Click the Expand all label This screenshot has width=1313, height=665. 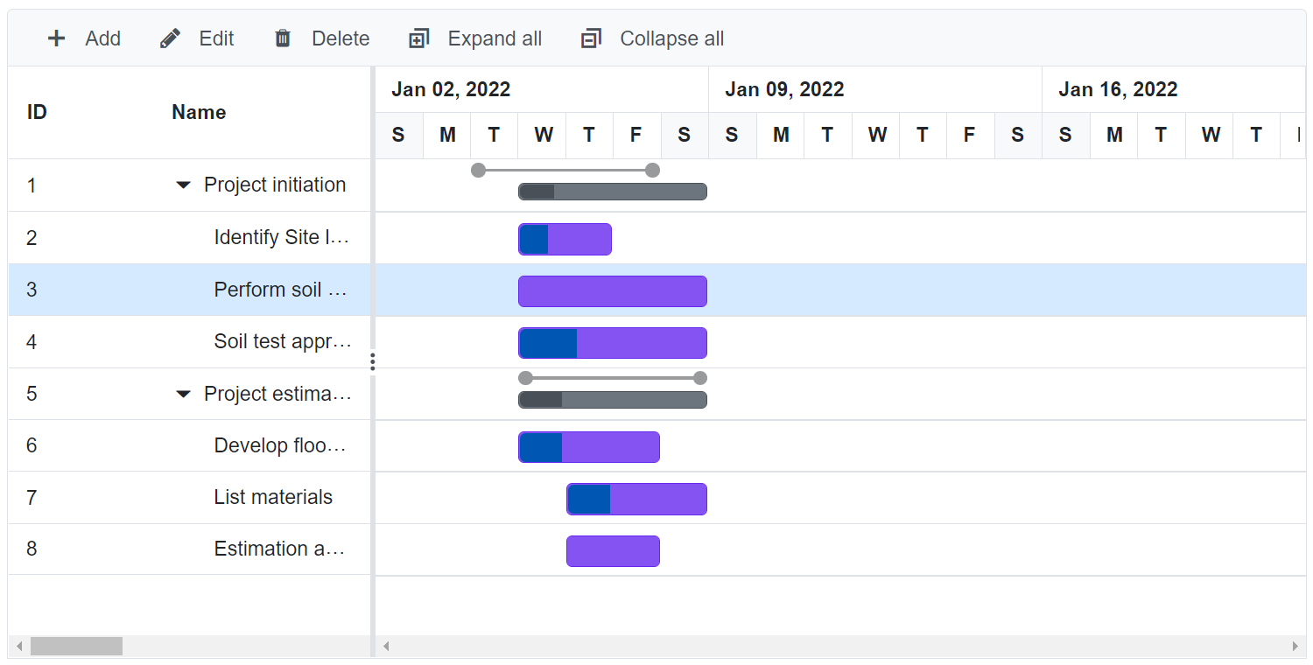click(495, 38)
